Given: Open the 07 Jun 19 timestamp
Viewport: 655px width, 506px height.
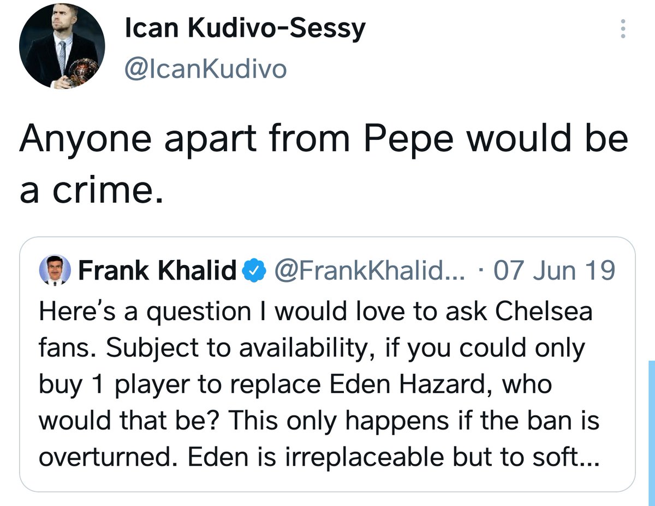Looking at the screenshot, I should coord(554,270).
